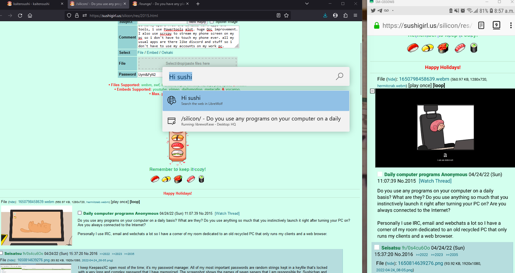Click Watch Thread link in desktop browser
The image size is (515, 273).
click(x=227, y=213)
